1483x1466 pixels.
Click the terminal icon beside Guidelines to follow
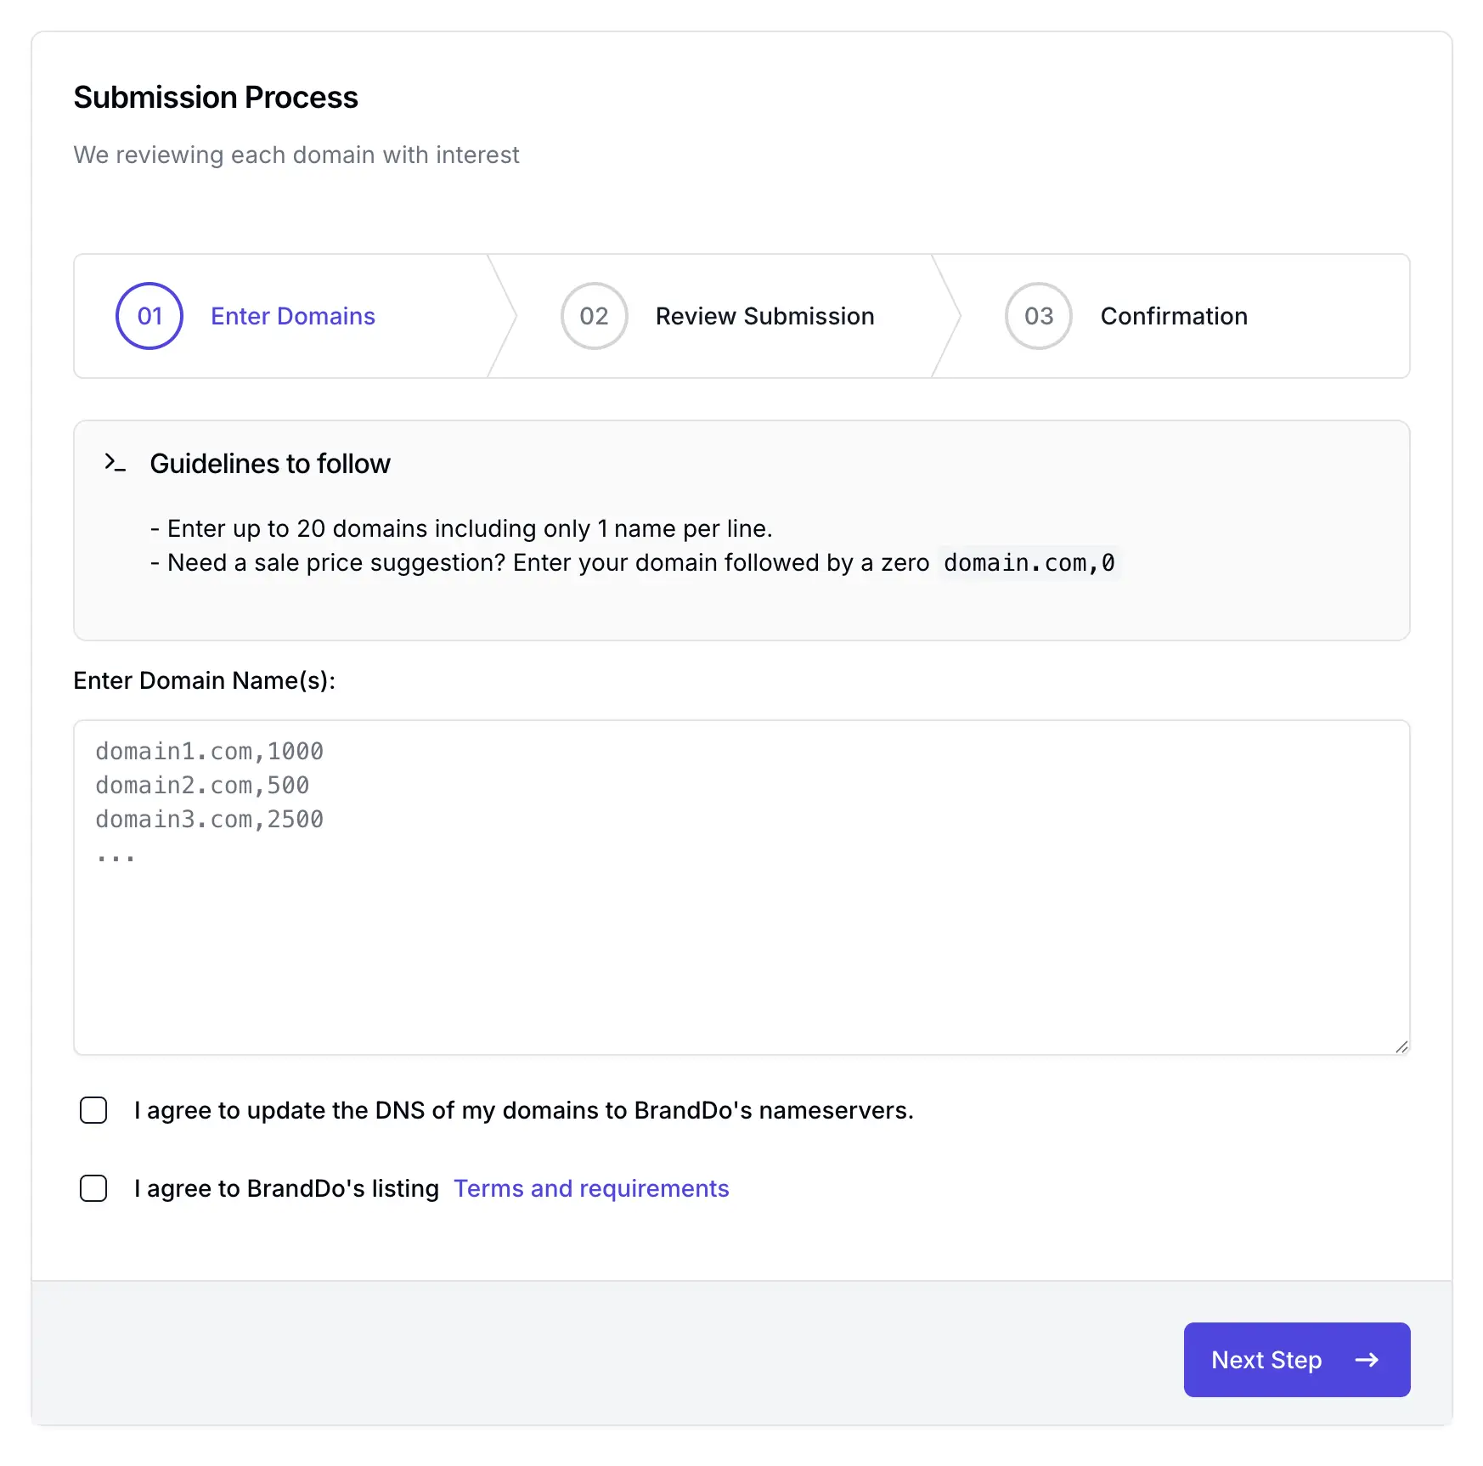point(115,463)
